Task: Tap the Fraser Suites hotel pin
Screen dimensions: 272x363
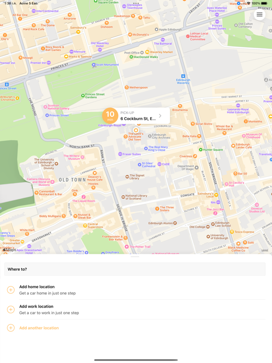Action: [120, 154]
